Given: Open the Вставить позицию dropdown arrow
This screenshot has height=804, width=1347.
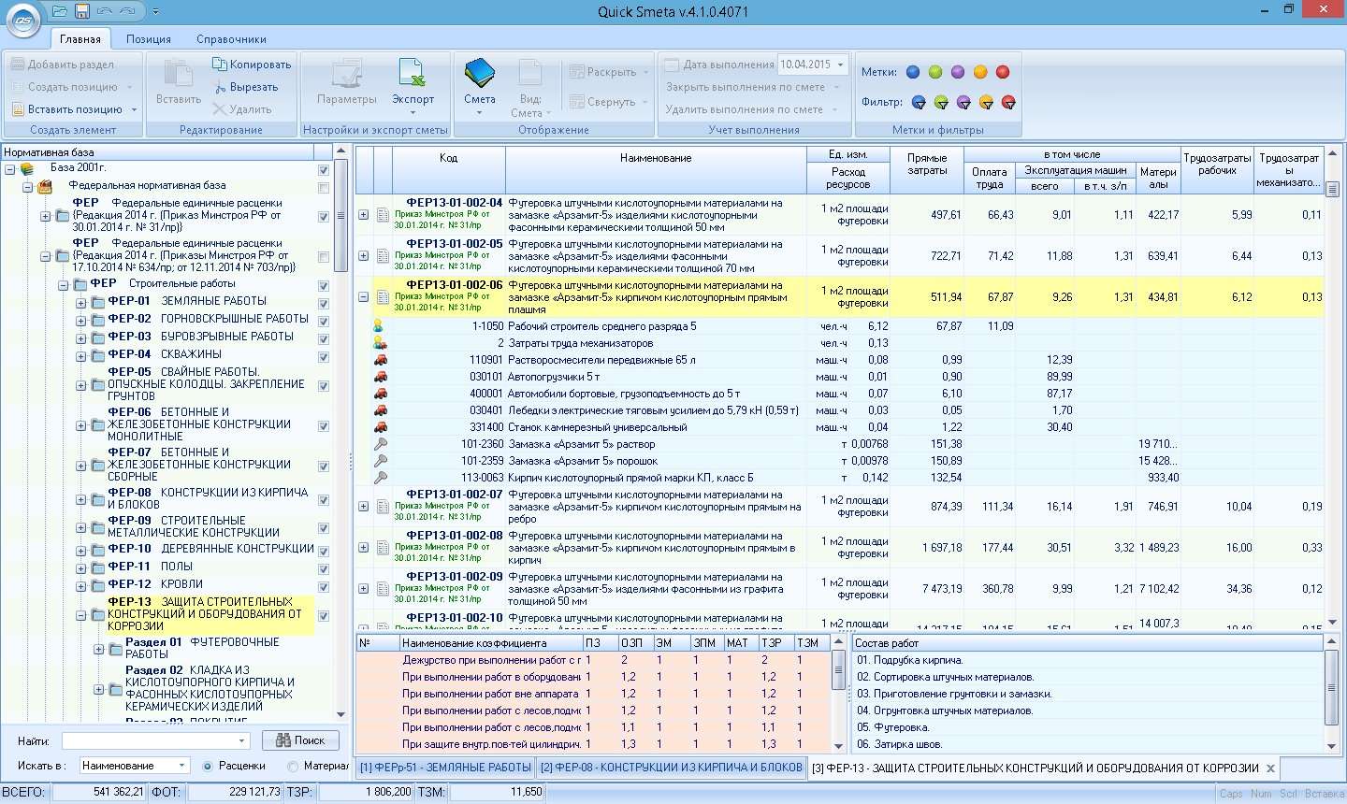Looking at the screenshot, I should [134, 109].
